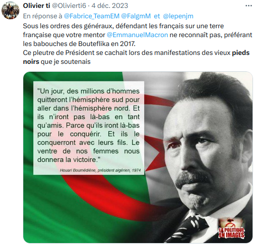
Task: Click the 'En réponse à' label
Action: pyautogui.click(x=43, y=16)
